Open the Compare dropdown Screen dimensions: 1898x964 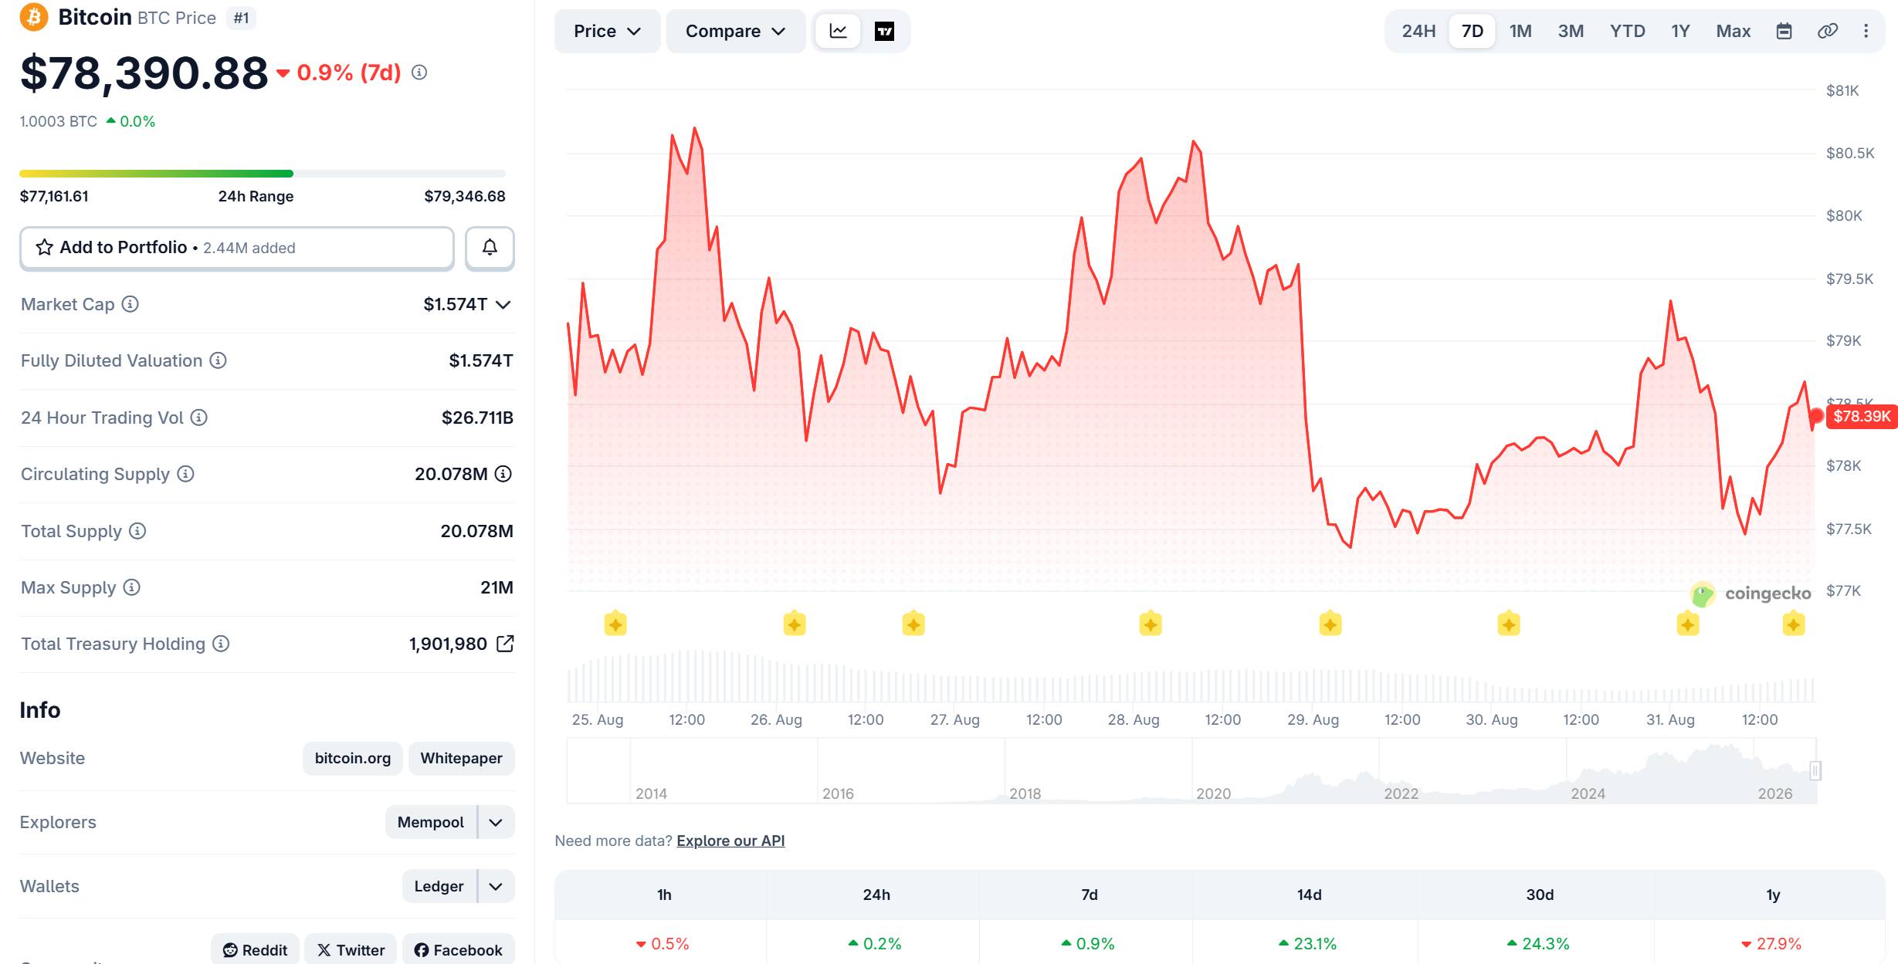tap(735, 31)
